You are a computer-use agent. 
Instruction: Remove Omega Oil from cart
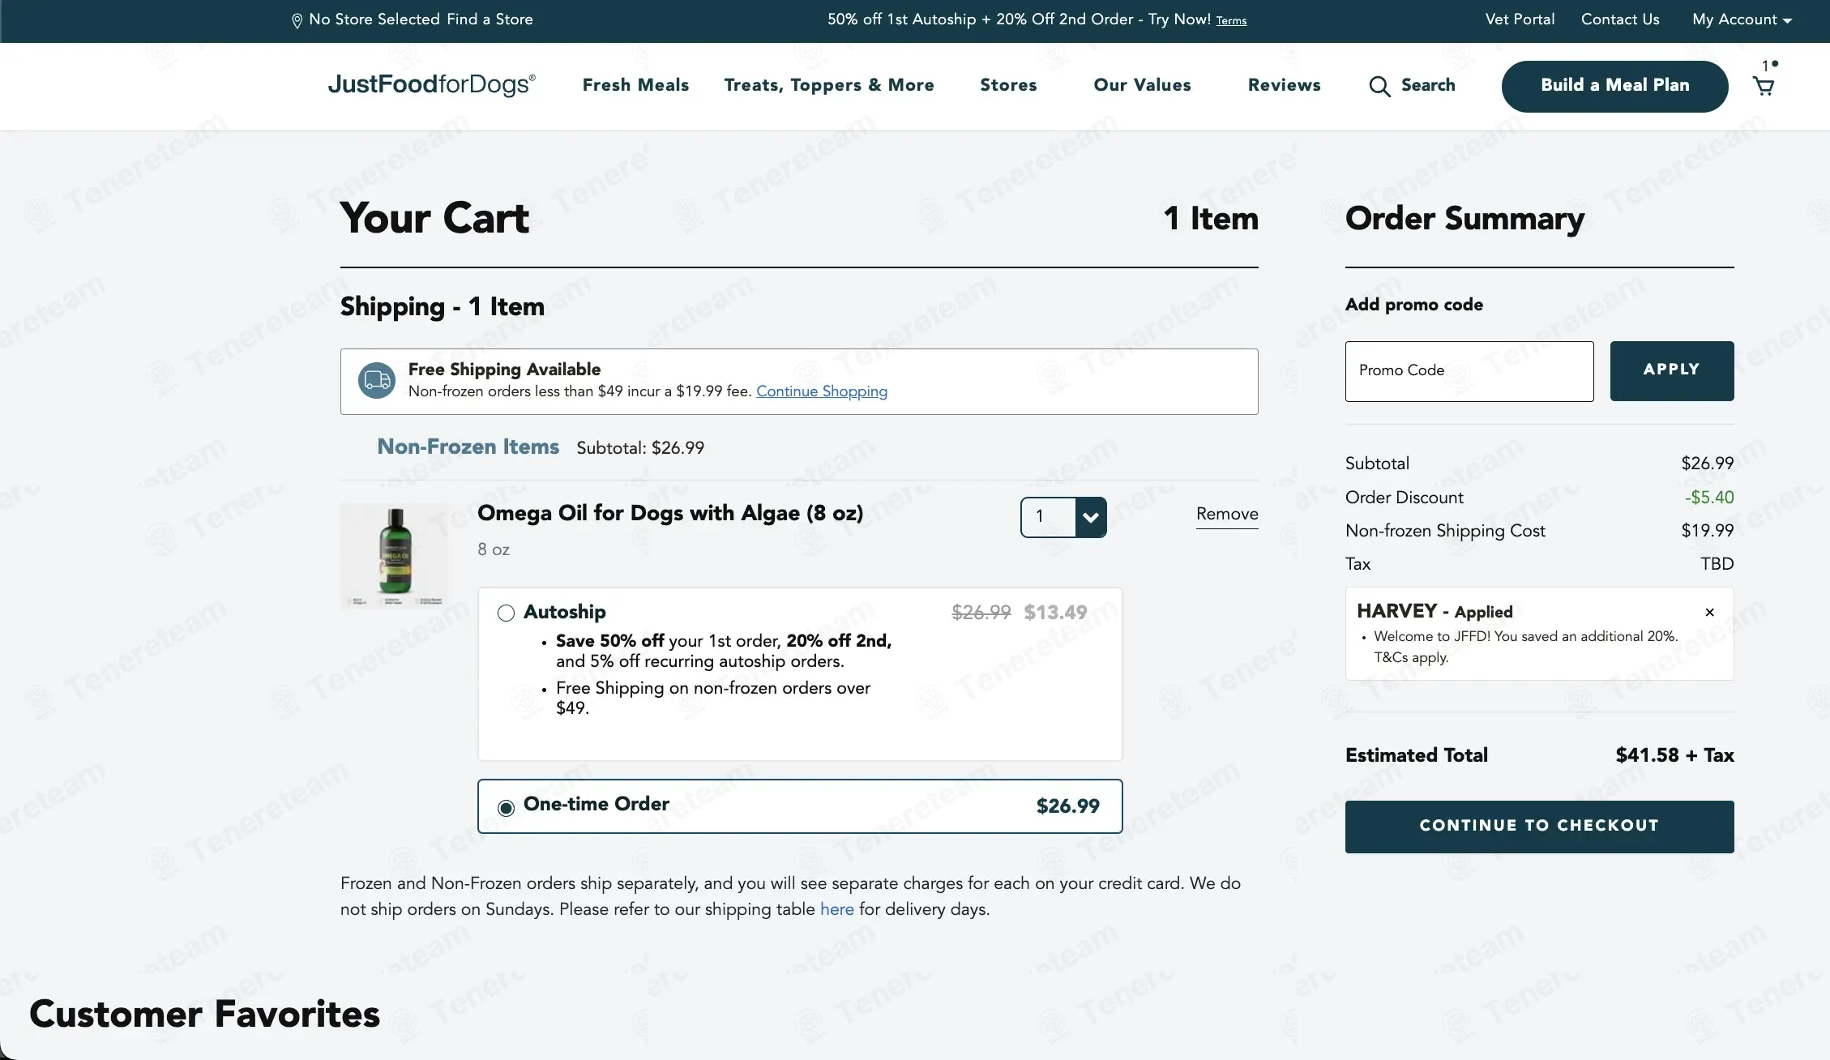click(x=1227, y=514)
